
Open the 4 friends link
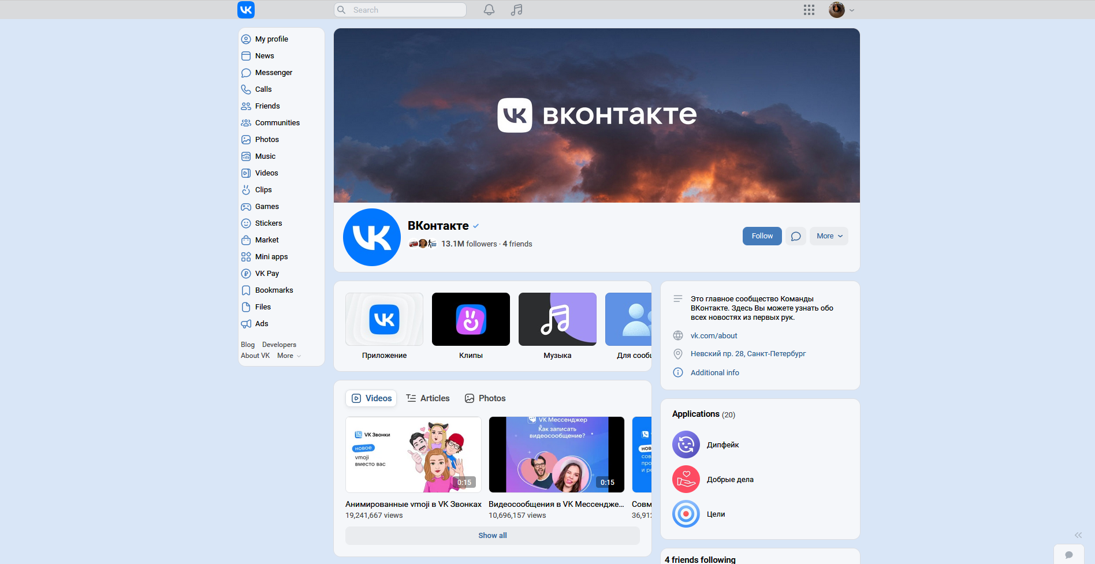click(x=517, y=244)
